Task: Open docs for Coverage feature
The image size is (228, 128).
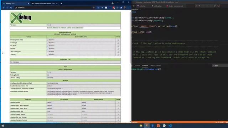Action: click(x=118, y=43)
